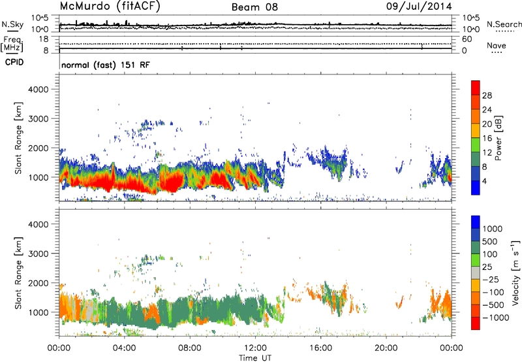Image resolution: width=522 pixels, height=362 pixels.
Task: Select the 4000 tick of the power panel
Action: 38,90
